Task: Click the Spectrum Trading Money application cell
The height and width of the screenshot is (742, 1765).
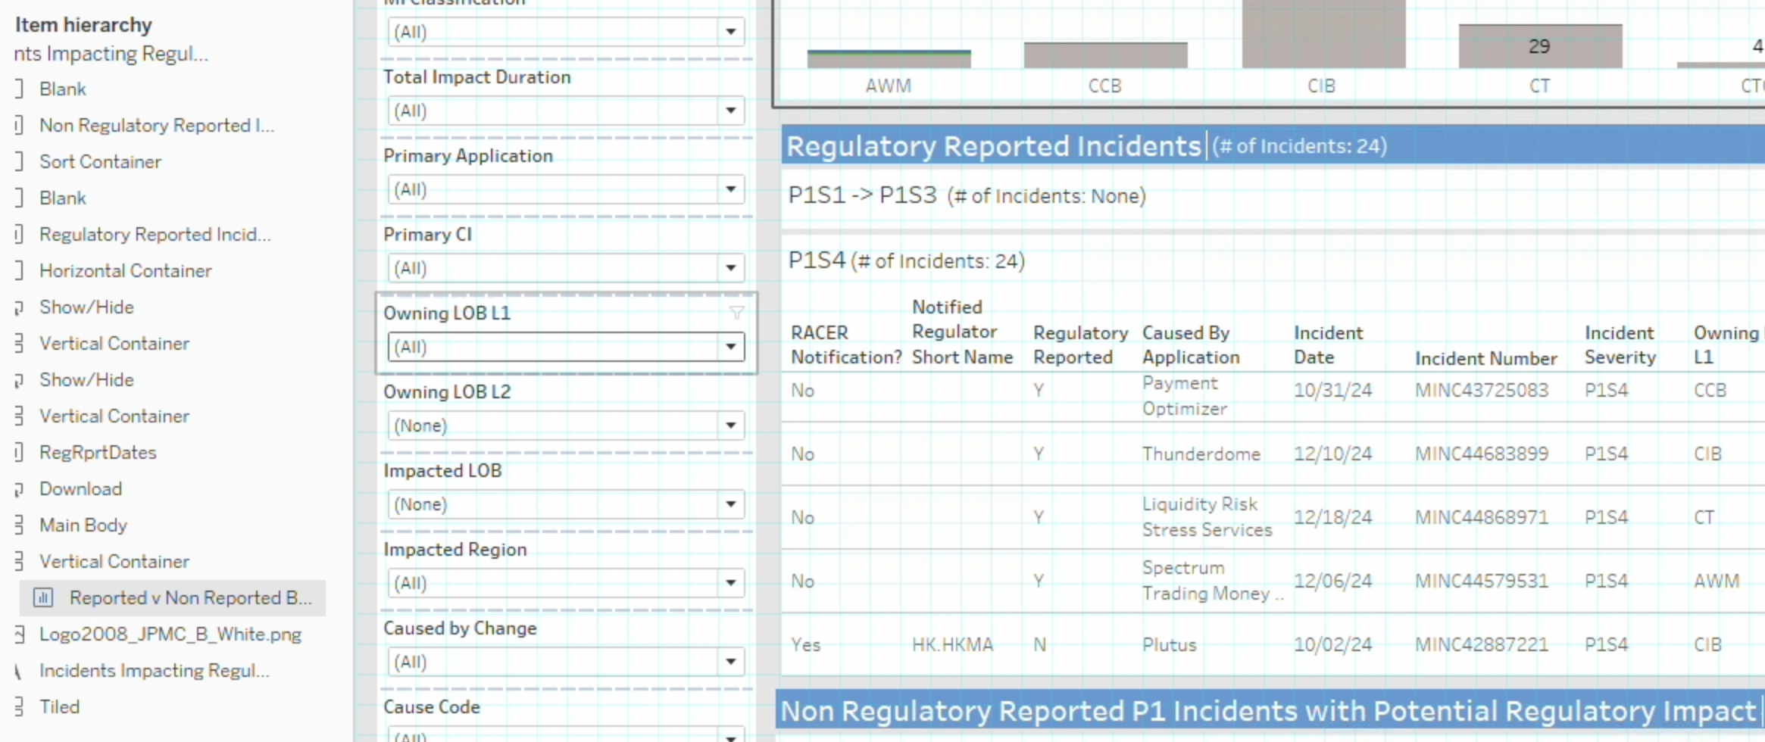Action: point(1213,580)
